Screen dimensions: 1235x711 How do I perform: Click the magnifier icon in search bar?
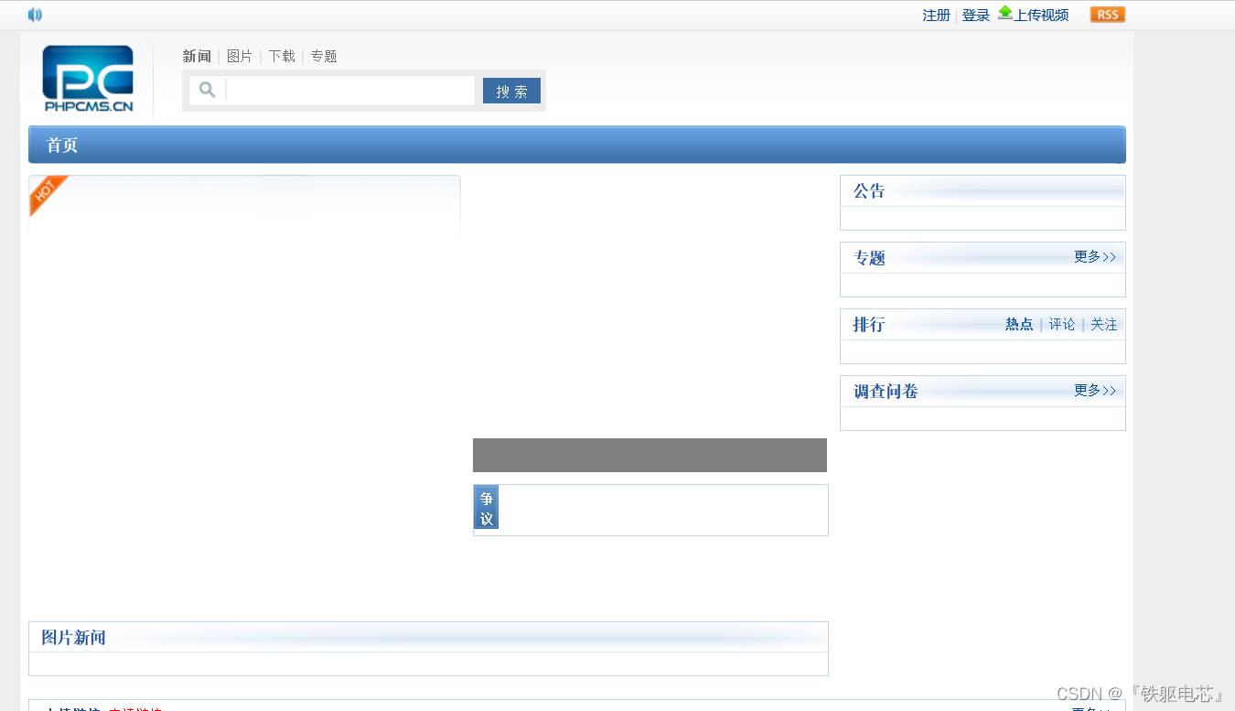click(x=206, y=89)
